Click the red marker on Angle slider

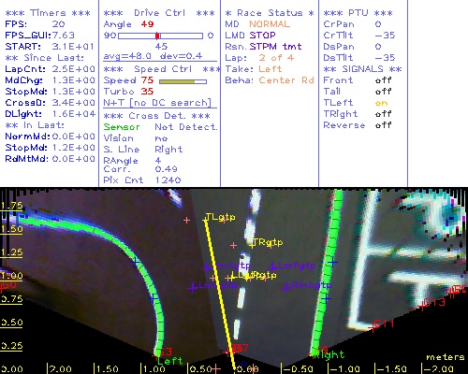pyautogui.click(x=157, y=36)
